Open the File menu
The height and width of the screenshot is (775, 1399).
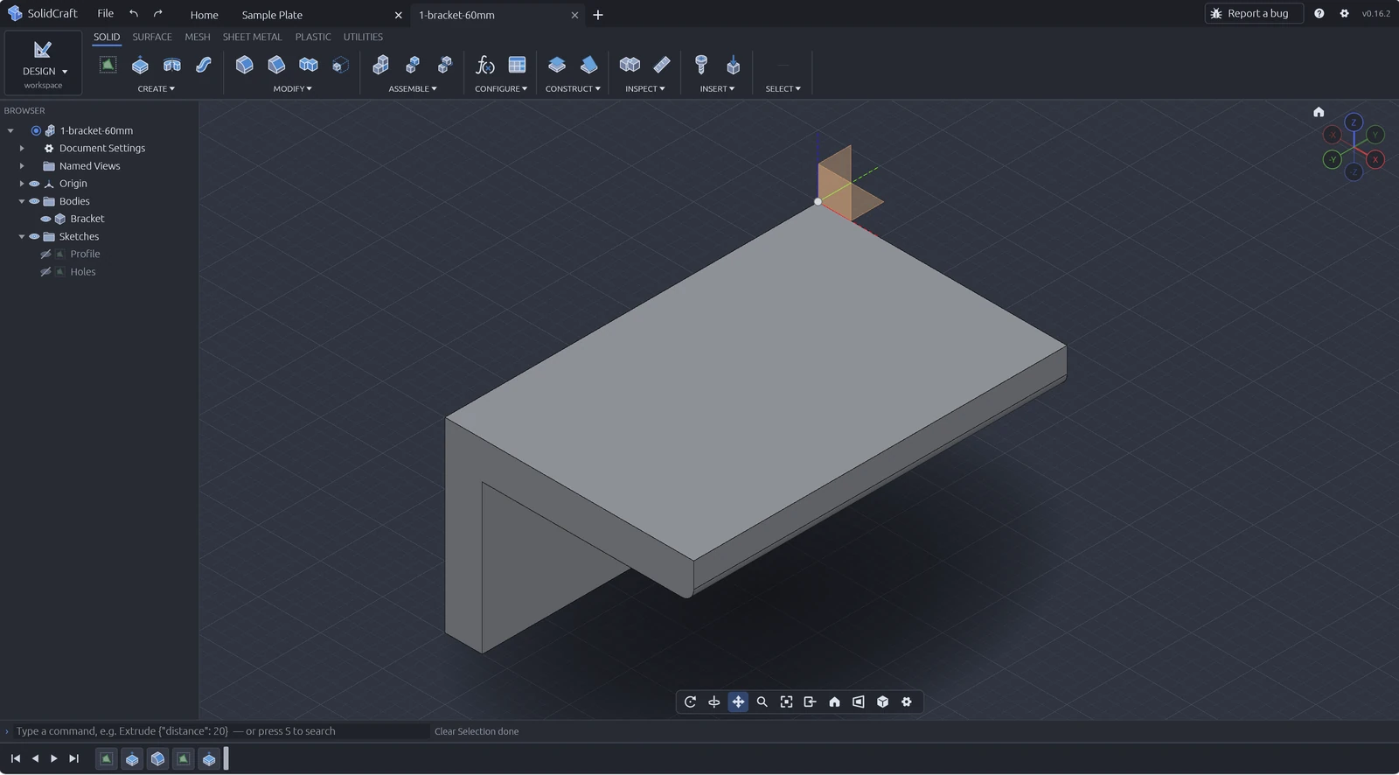click(105, 13)
